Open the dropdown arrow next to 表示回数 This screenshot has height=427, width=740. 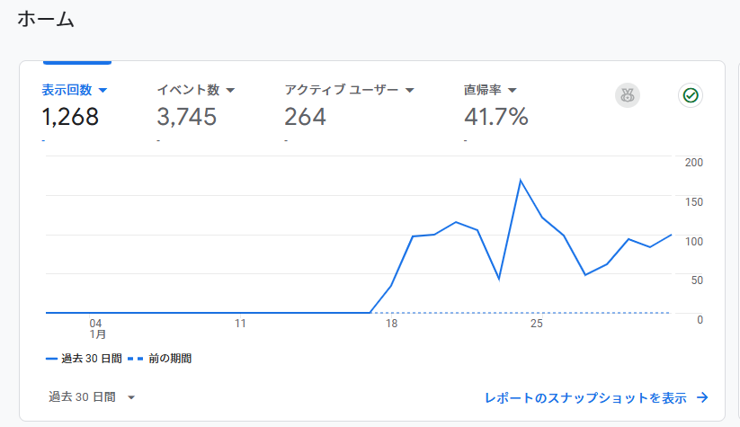click(103, 91)
